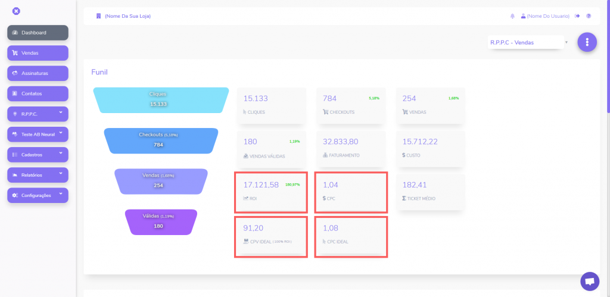Open the R.P.P.C - Vendas dropdown
This screenshot has width=610, height=297.
point(527,42)
